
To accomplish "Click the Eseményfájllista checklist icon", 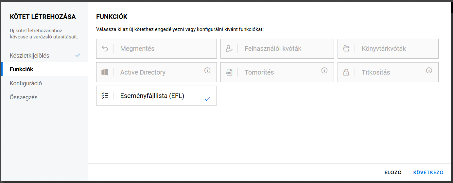I will [105, 96].
